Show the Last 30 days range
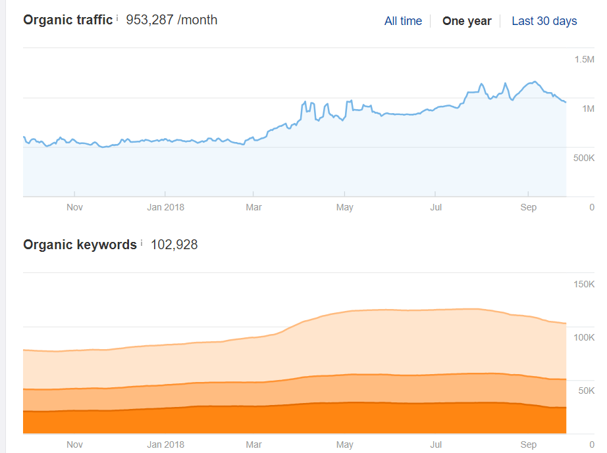Screen dimensions: 607x453 (x=544, y=21)
